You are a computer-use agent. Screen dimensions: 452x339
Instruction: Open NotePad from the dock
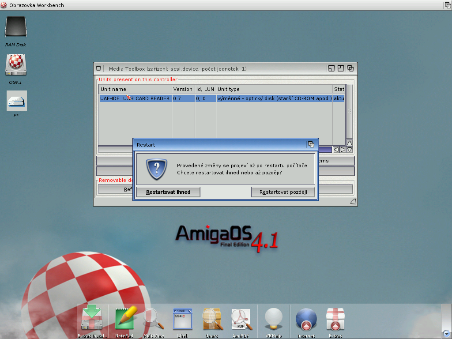124,319
